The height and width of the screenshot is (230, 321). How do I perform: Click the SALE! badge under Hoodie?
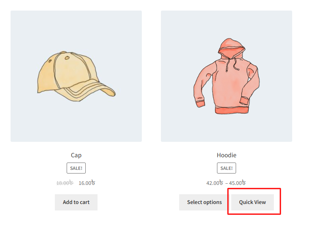pos(226,168)
